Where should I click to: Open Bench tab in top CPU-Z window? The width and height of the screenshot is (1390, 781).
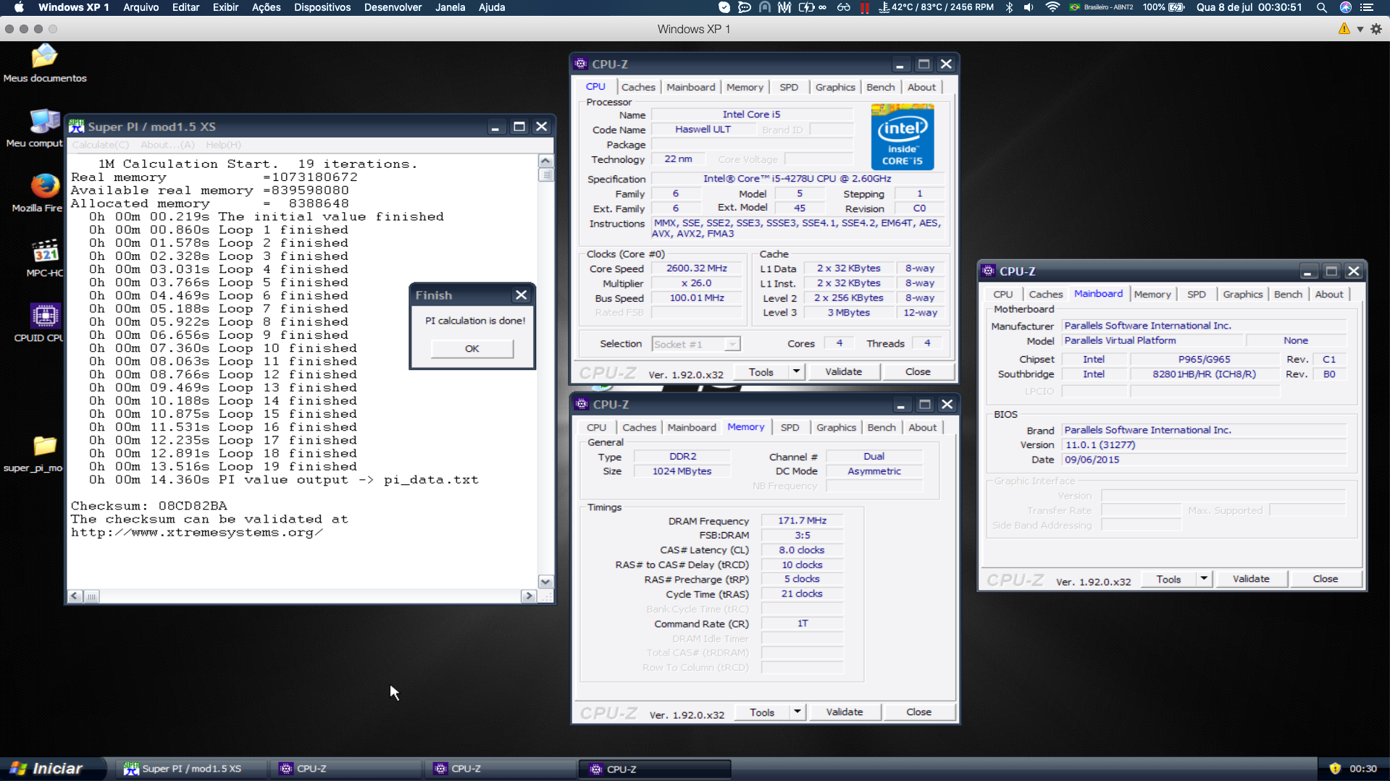[880, 87]
